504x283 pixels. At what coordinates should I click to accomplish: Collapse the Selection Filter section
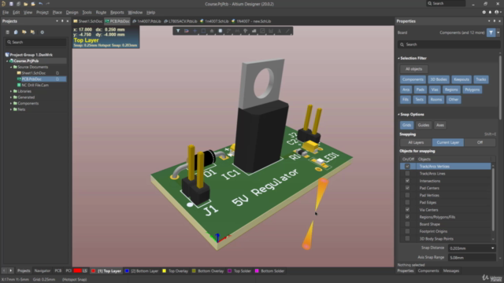click(399, 58)
